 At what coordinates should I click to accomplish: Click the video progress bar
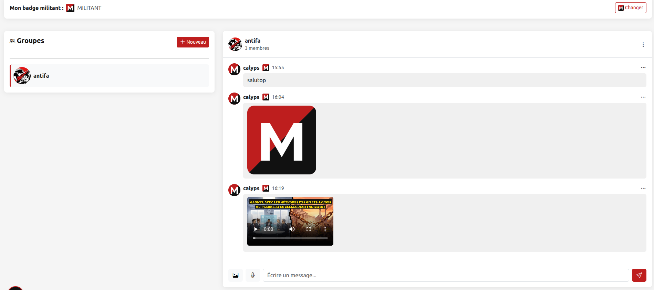coord(290,238)
